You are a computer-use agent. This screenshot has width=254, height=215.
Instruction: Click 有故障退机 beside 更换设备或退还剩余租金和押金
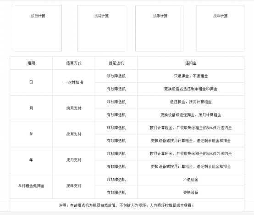point(116,89)
